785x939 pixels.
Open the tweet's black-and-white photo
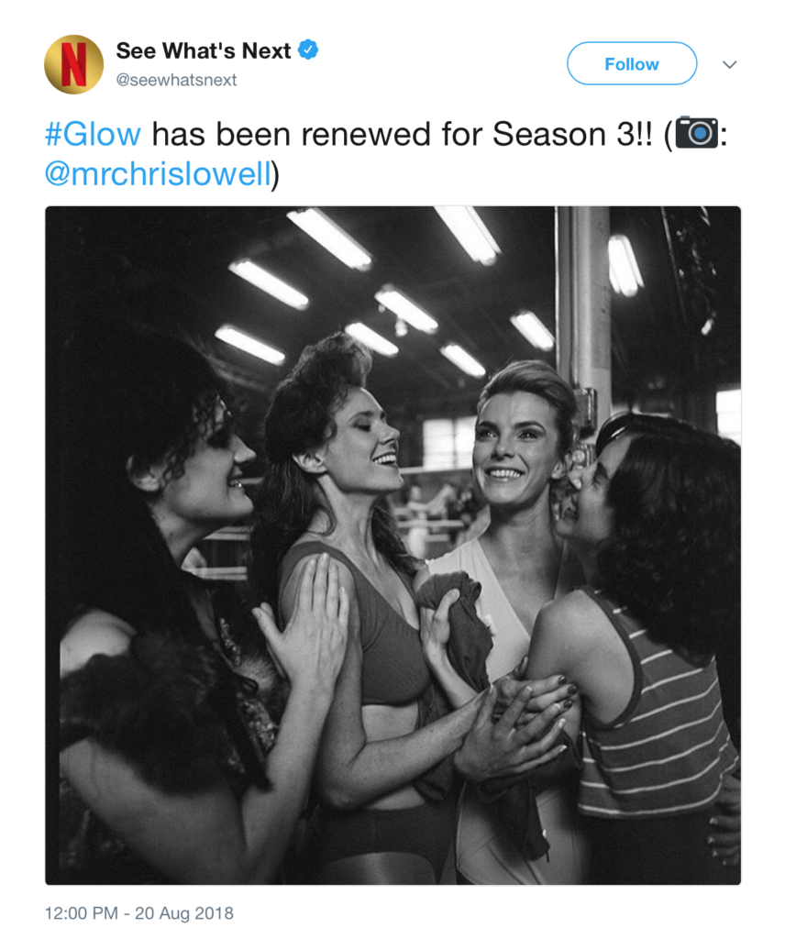click(392, 546)
